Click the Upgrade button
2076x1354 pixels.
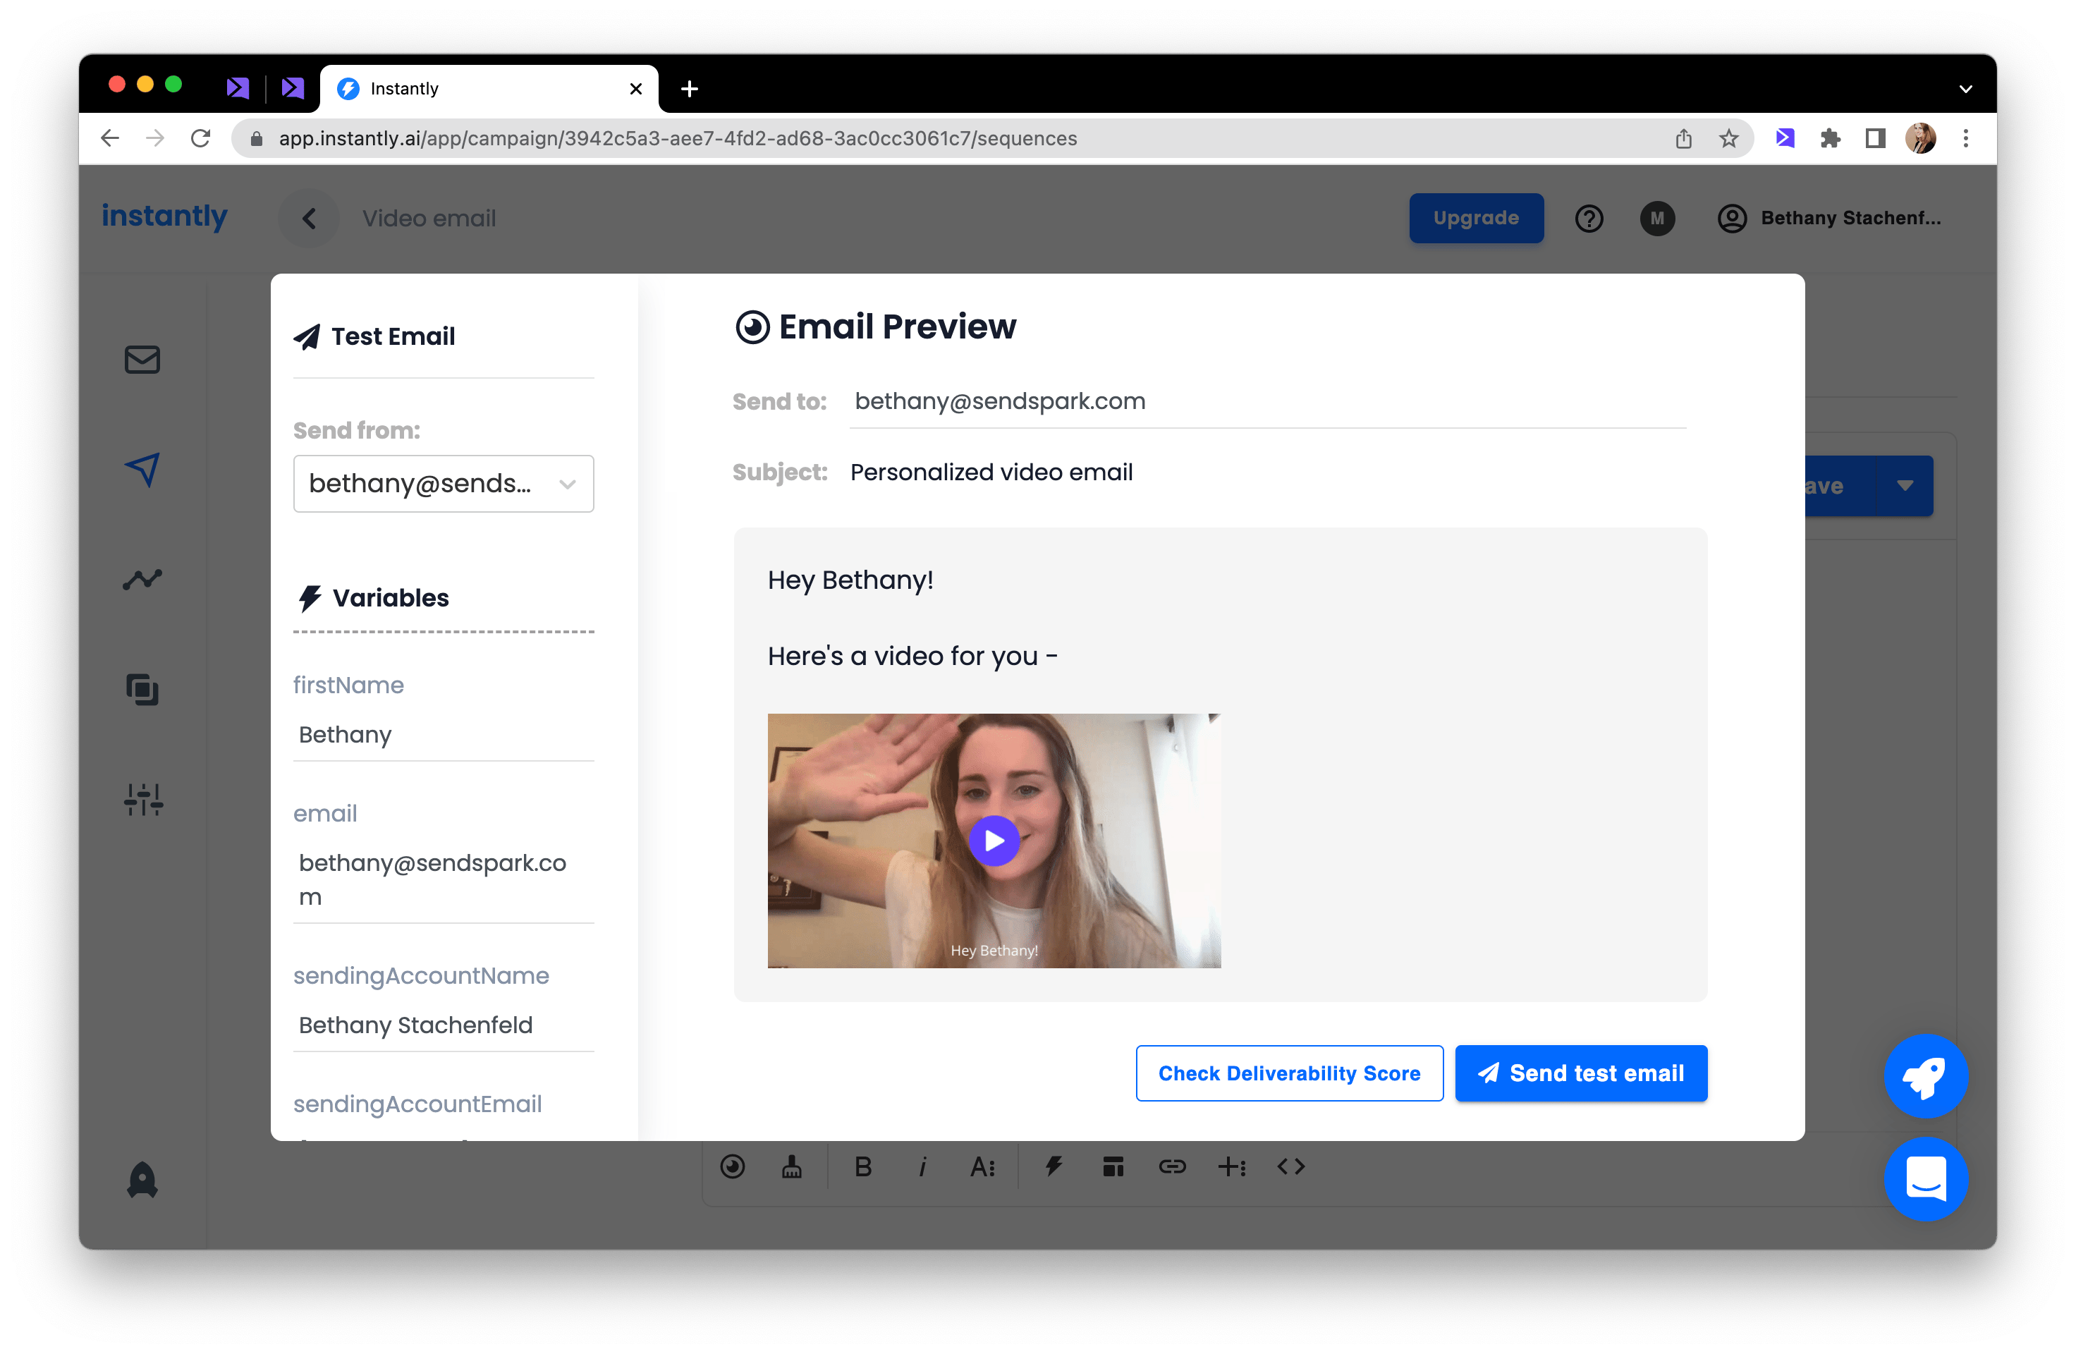(x=1476, y=218)
